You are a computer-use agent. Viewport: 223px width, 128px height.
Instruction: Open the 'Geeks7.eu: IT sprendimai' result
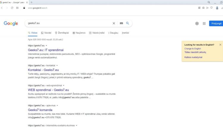[x=45, y=50]
